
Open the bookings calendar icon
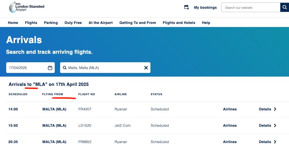click(x=186, y=7)
